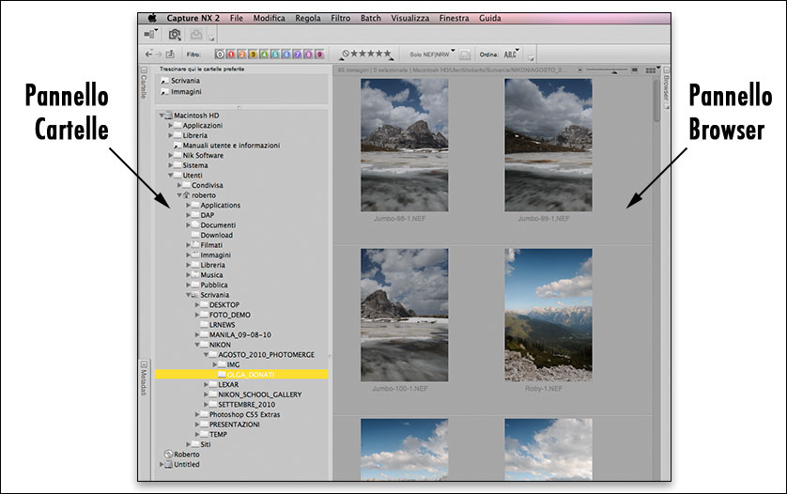Viewport: 787px width, 494px height.
Task: Filter by purple label 7
Action: pyautogui.click(x=297, y=54)
